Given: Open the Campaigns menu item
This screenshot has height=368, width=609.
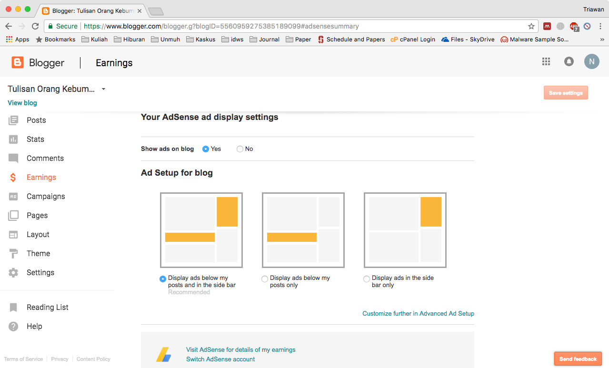Looking at the screenshot, I should click(x=46, y=197).
